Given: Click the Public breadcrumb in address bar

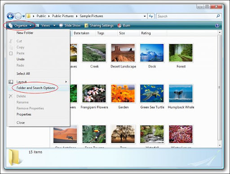Looking at the screenshot, I should [41, 16].
